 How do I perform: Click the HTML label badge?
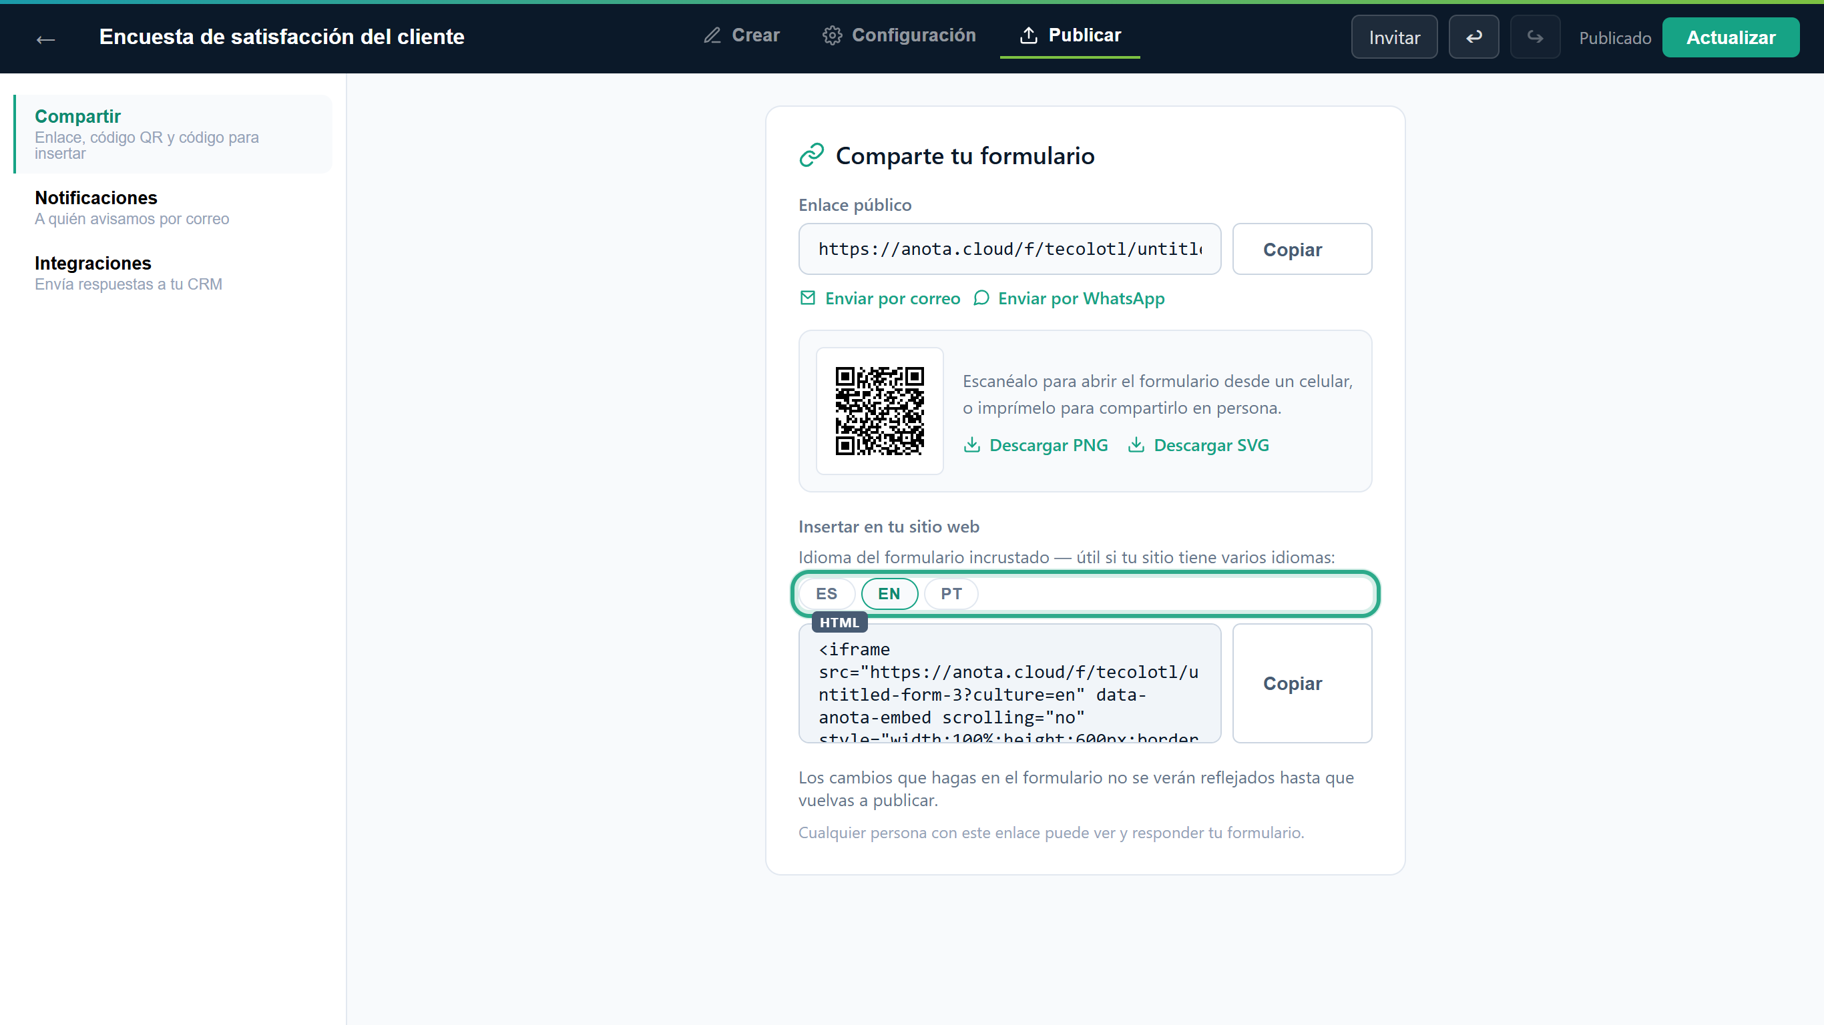839,622
